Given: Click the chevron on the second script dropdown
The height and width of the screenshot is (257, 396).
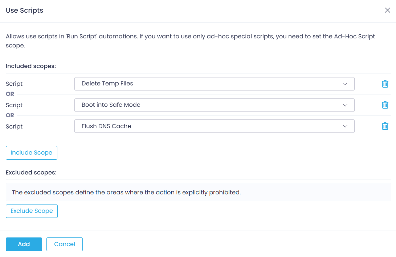Looking at the screenshot, I should [346, 105].
